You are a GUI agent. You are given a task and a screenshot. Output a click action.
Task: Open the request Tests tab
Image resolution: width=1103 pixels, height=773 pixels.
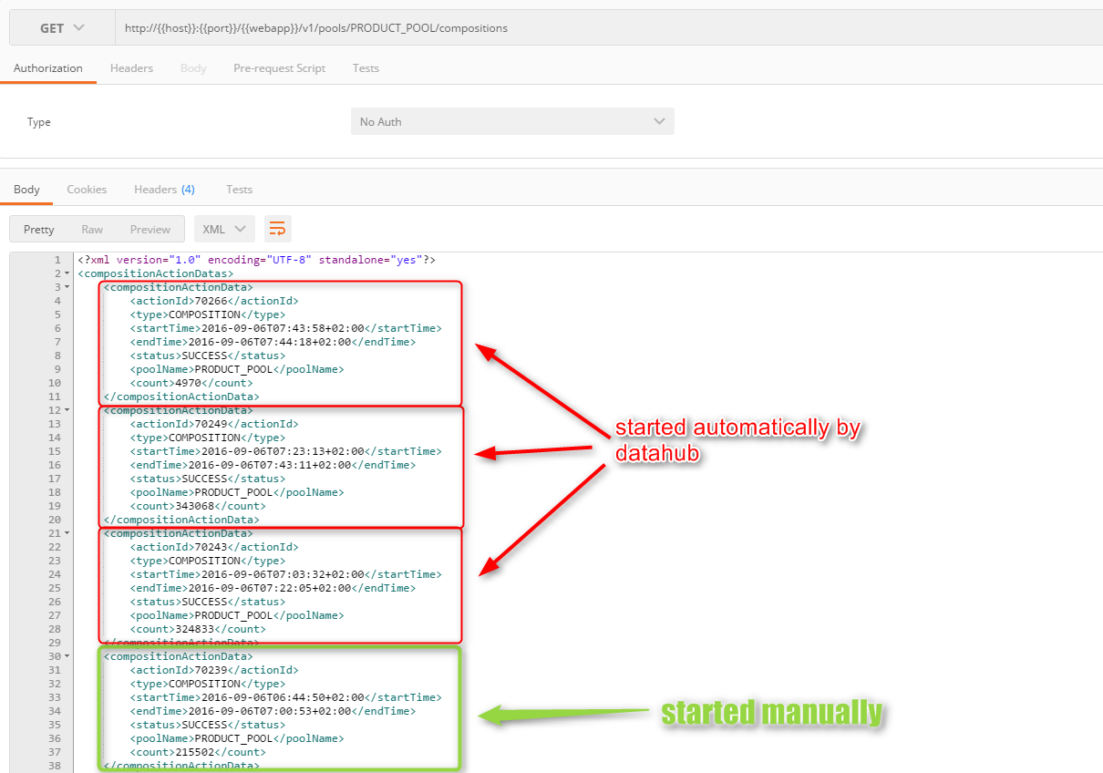point(366,68)
